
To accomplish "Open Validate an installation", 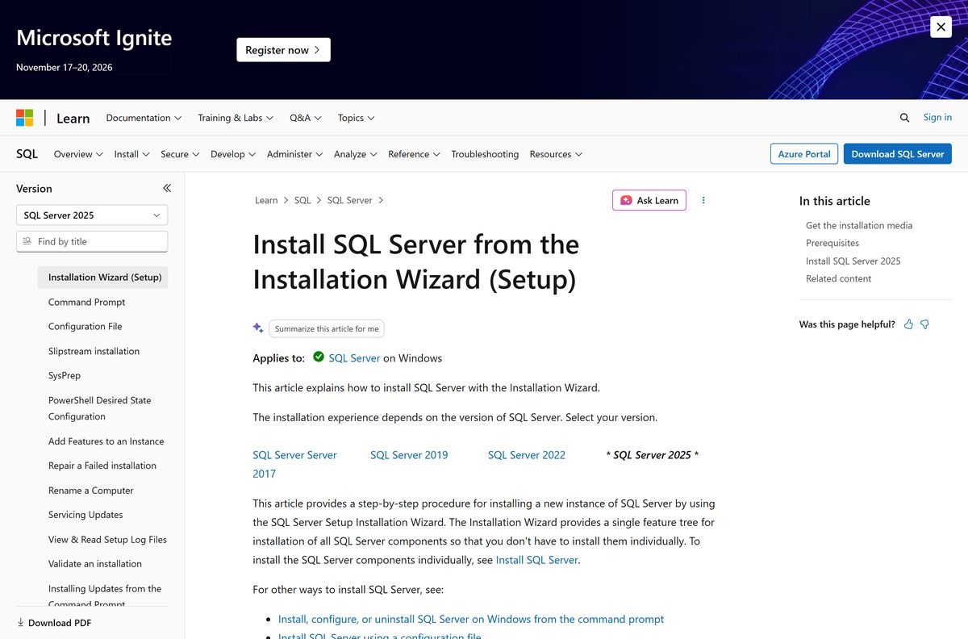I will (94, 564).
